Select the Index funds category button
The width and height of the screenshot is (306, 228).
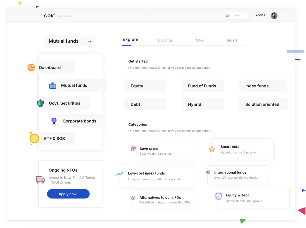(263, 86)
